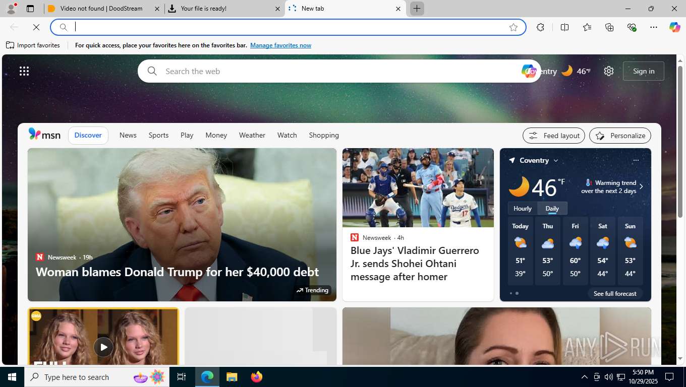Click the Copilot icon in search box
The height and width of the screenshot is (387, 686).
(528, 71)
